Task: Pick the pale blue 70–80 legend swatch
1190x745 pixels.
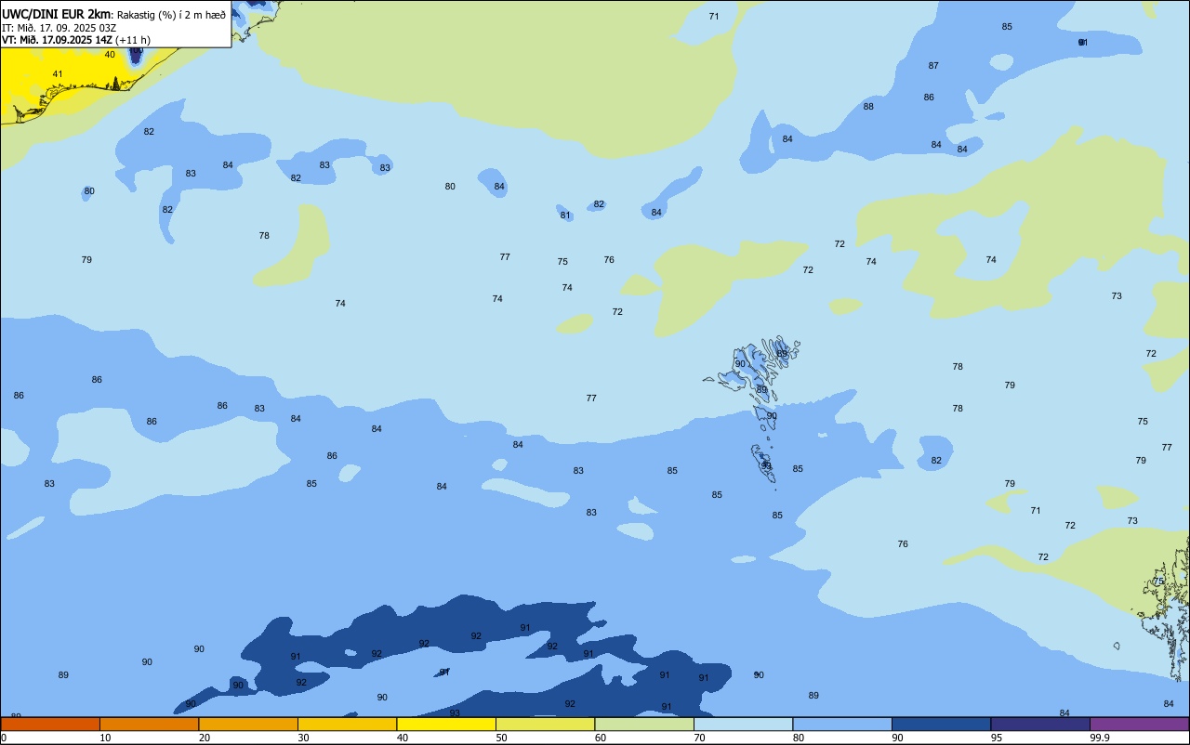Action: 743,724
